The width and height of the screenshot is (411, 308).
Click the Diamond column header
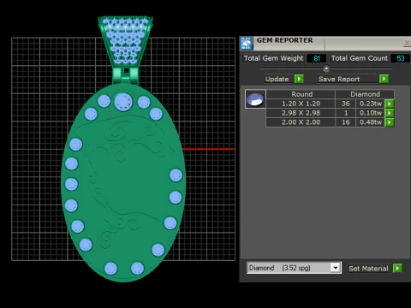[365, 94]
